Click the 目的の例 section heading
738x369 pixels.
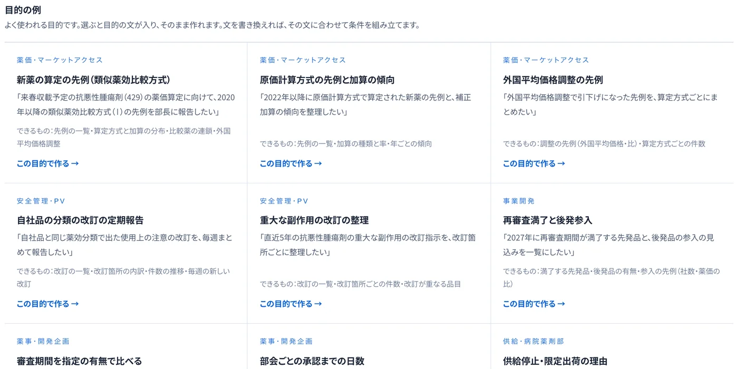23,10
